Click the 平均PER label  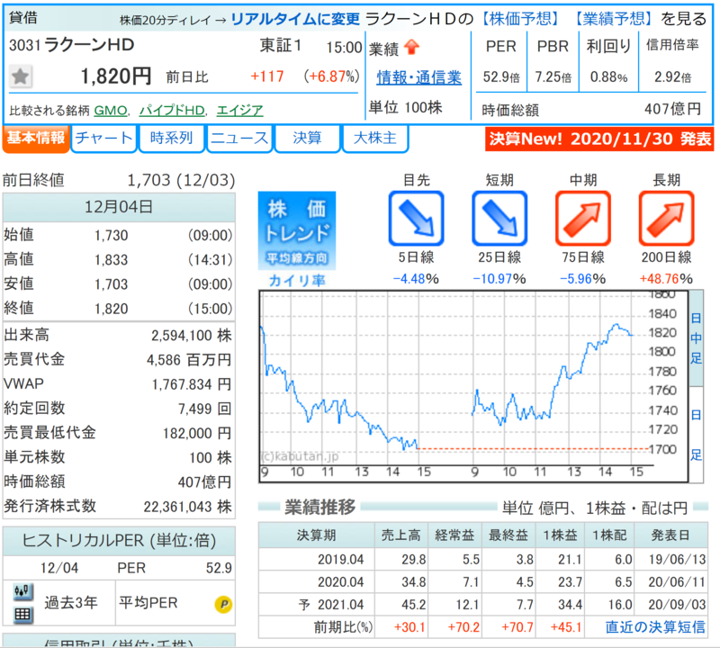click(x=148, y=603)
